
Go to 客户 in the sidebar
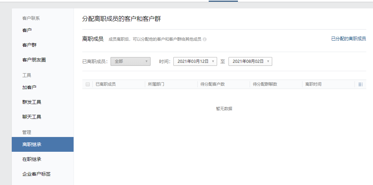pyautogui.click(x=27, y=30)
